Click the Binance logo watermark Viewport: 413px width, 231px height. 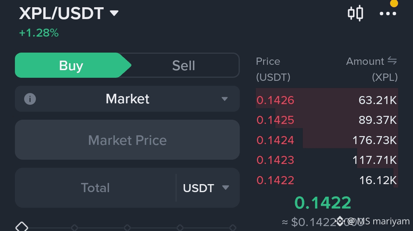(340, 221)
